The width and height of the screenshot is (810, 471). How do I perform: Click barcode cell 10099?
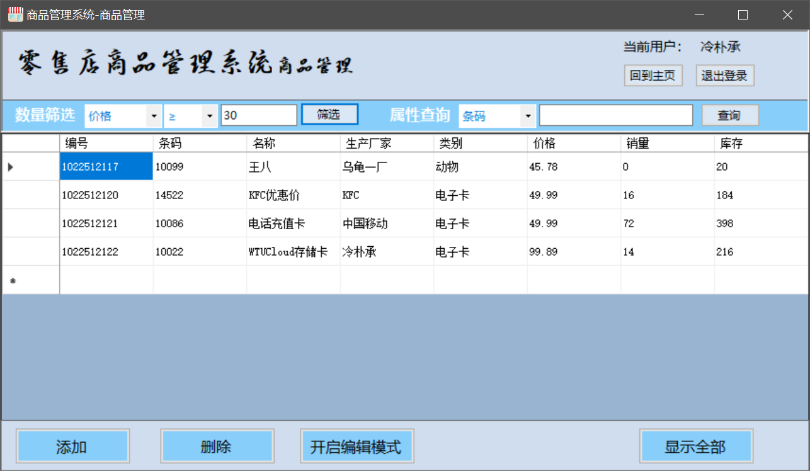click(x=200, y=167)
